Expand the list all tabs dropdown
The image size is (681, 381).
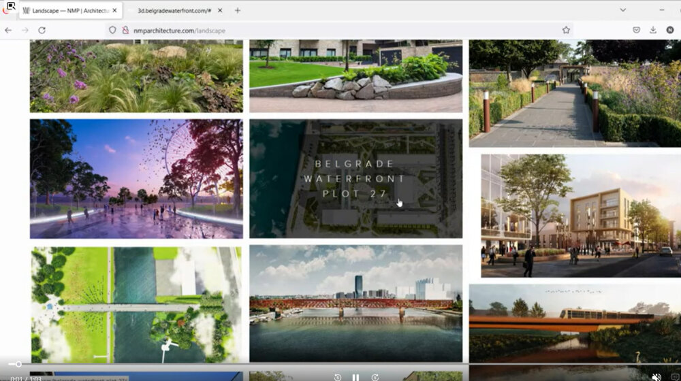[x=622, y=10]
